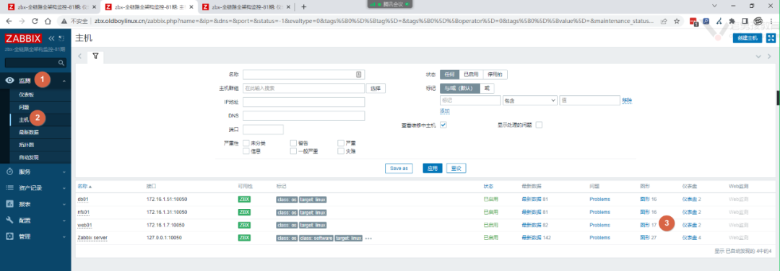Click the magnifier icon in sidebar search

tap(61, 63)
